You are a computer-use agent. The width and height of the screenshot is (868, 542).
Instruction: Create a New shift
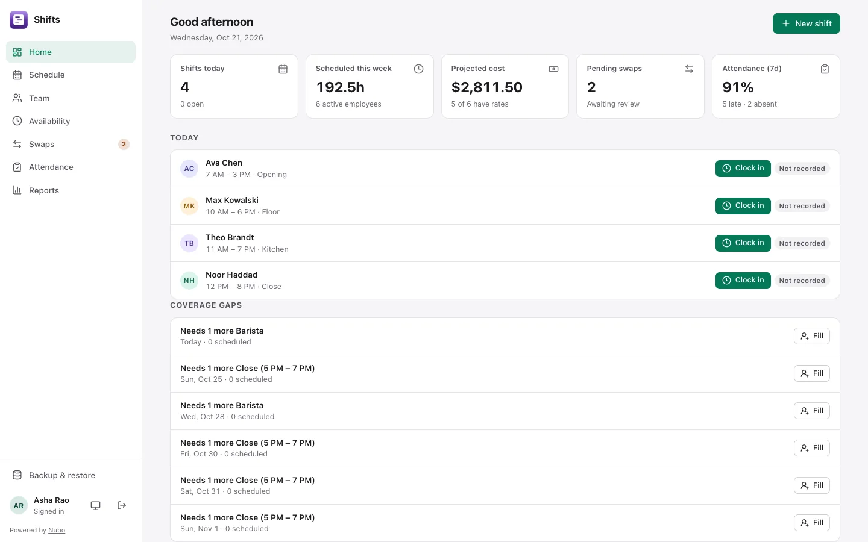[x=806, y=23]
